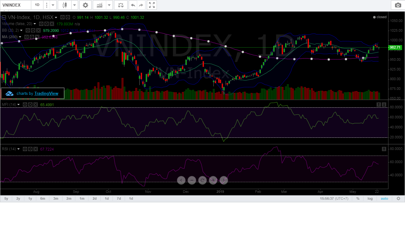The height and width of the screenshot is (226, 405).
Task: Click the VNINDEX symbol input field
Action: coord(16,5)
